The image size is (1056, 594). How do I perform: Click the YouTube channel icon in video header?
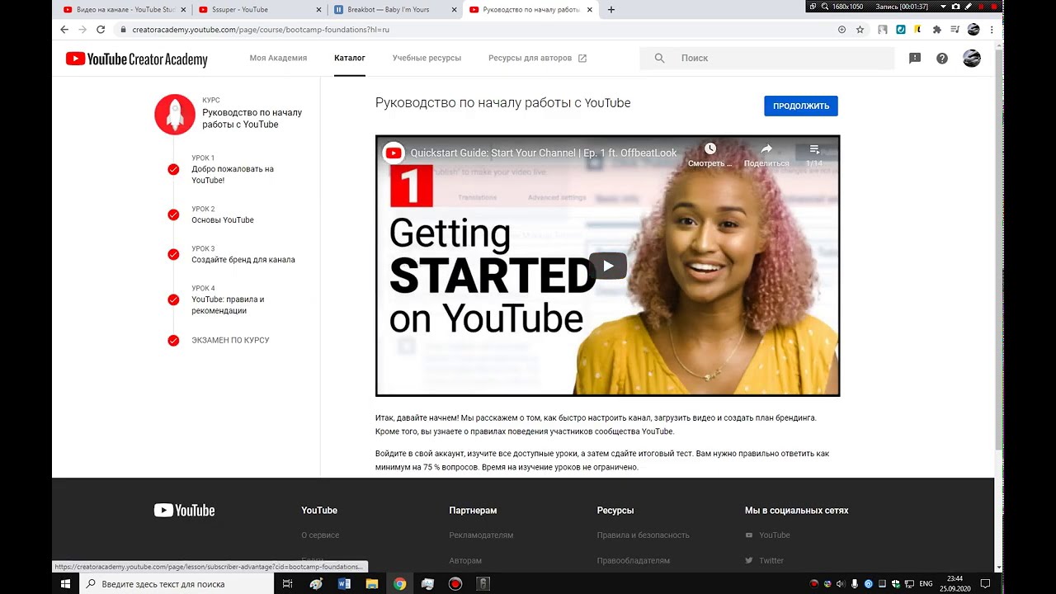(x=394, y=153)
